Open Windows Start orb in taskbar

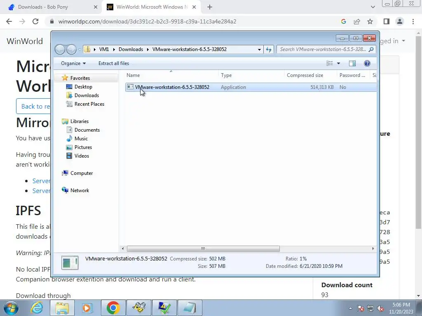pos(11,308)
